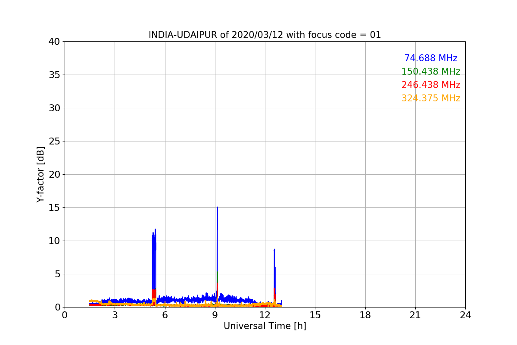The width and height of the screenshot is (517, 345).
Task: Click y-axis tick label 5
Action: pos(57,274)
